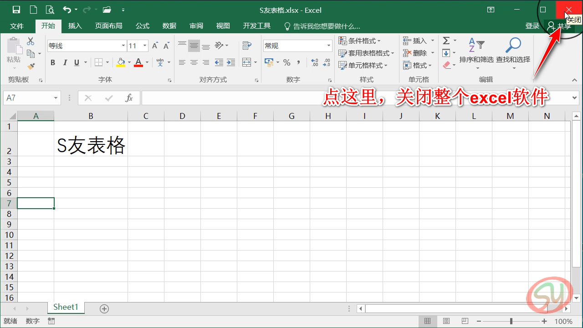Insert AutoSum with the sigma icon
Viewport: 583px width, 328px height.
pos(446,41)
